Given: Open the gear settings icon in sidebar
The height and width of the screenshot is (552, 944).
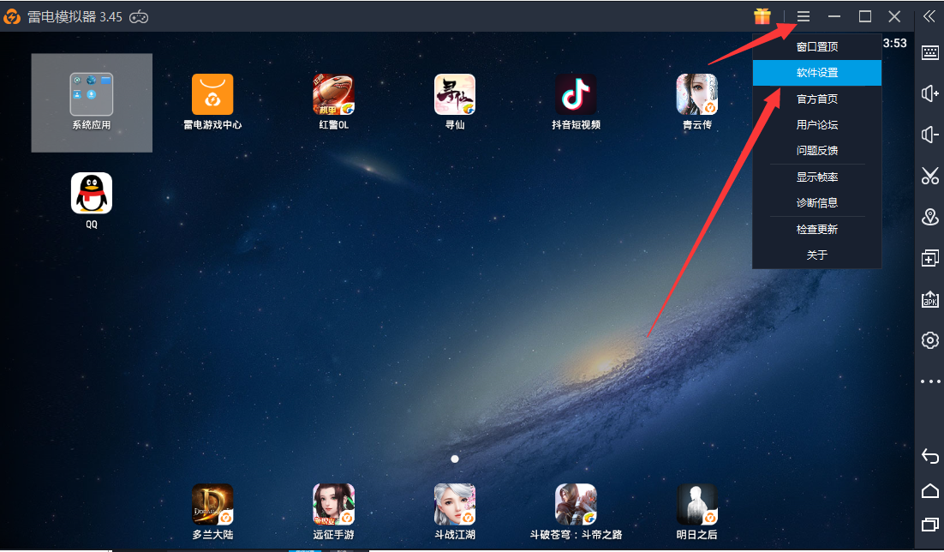Looking at the screenshot, I should [x=929, y=340].
